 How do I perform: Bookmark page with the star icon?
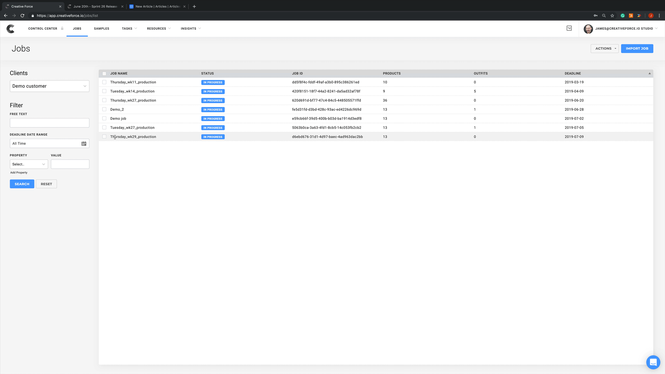coord(612,16)
